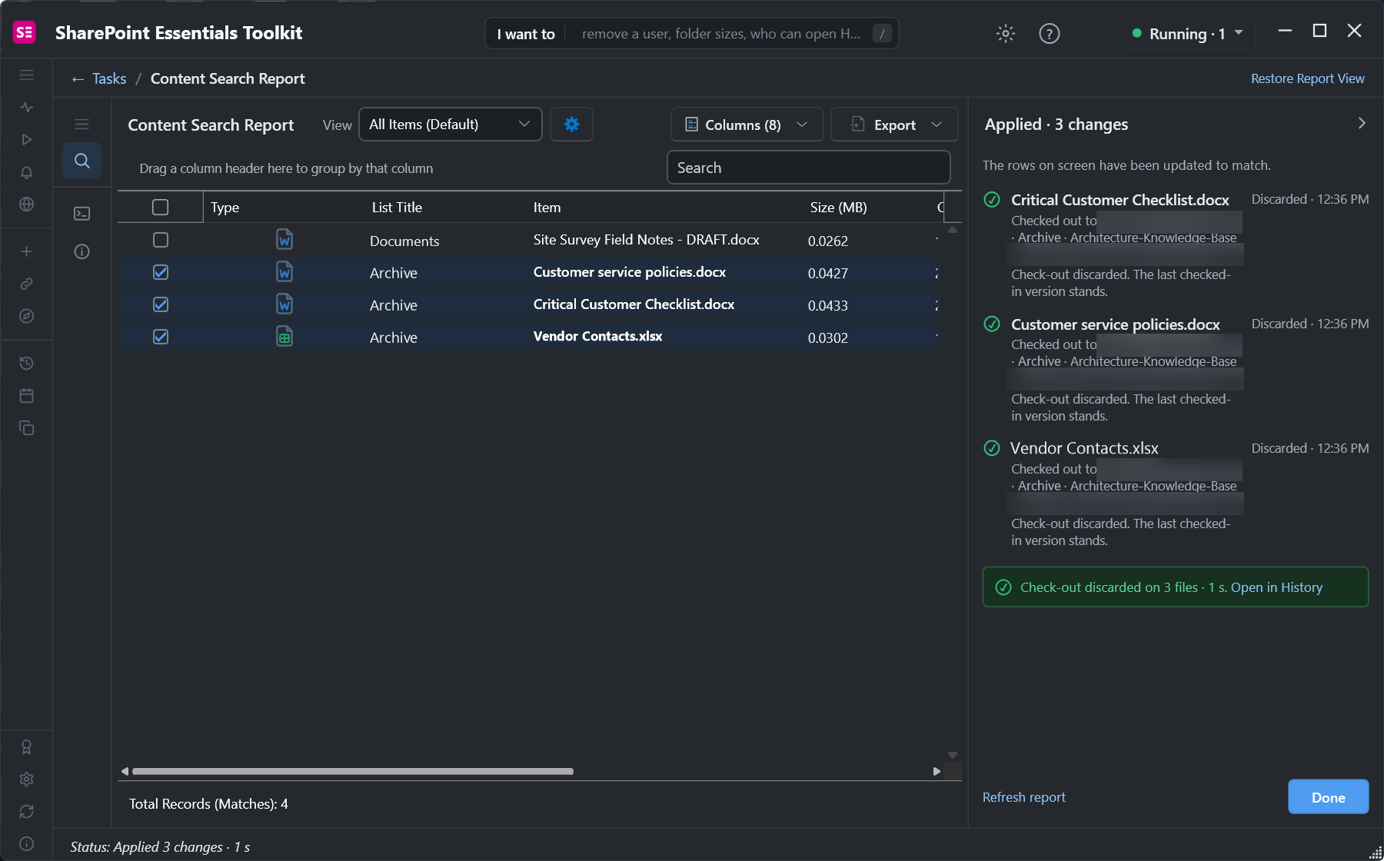Image resolution: width=1384 pixels, height=861 pixels.
Task: Sort by the List Title column header
Action: (x=397, y=208)
